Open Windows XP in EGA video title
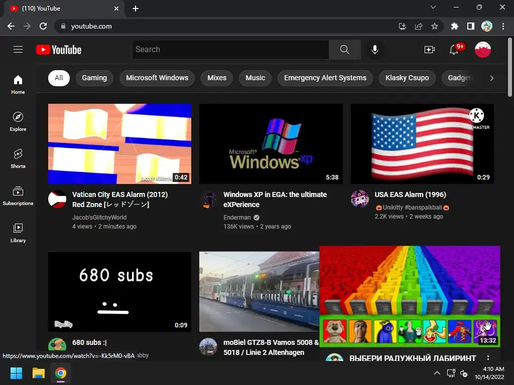Viewport: 514px width, 385px height. (275, 200)
